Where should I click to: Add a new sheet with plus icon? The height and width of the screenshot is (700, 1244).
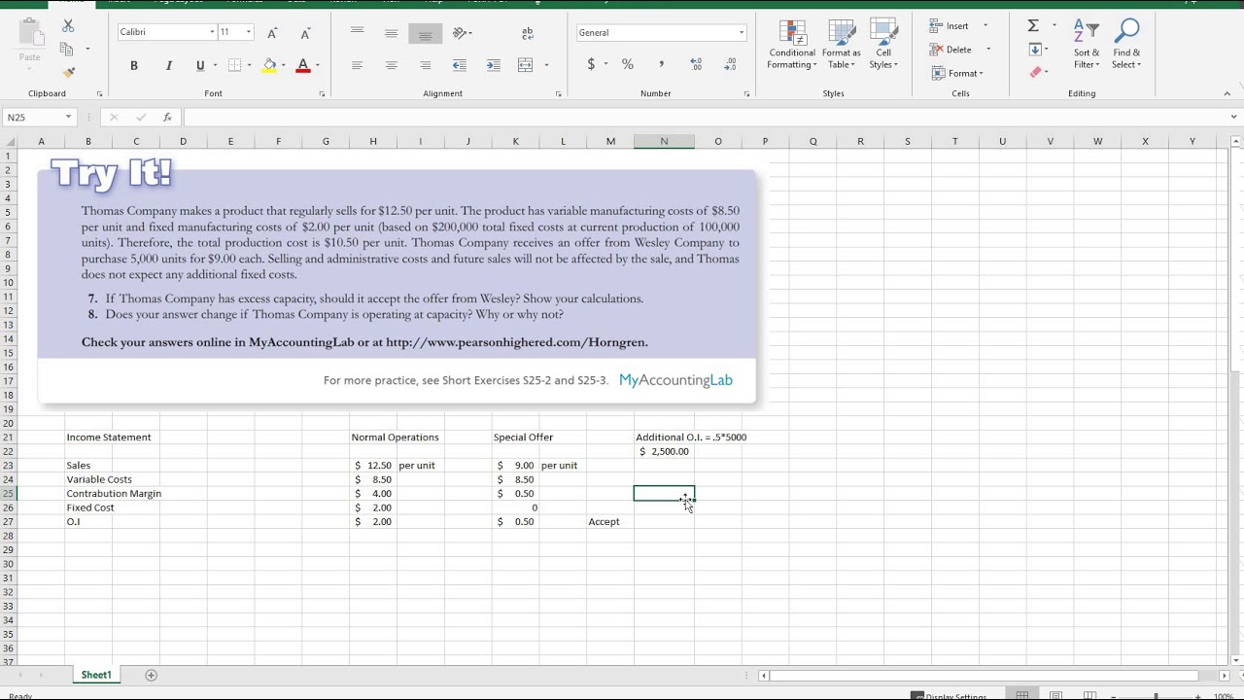(x=151, y=675)
